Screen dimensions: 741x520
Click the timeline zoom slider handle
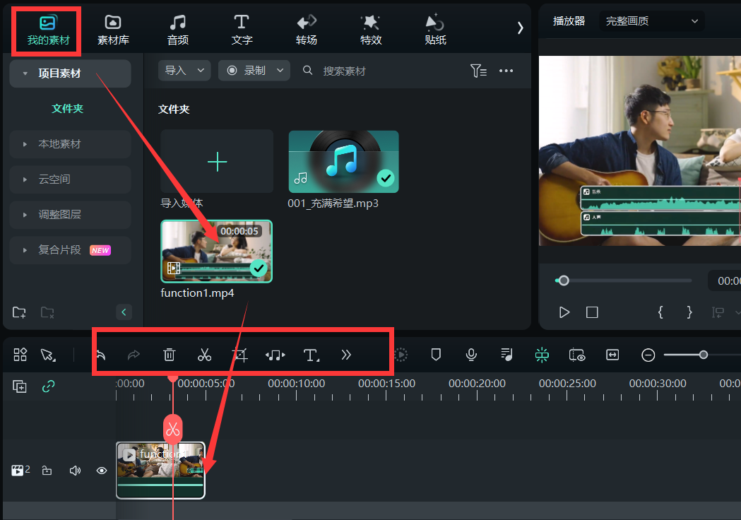tap(703, 355)
